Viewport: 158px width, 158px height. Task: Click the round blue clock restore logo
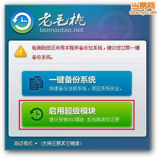[22, 22]
